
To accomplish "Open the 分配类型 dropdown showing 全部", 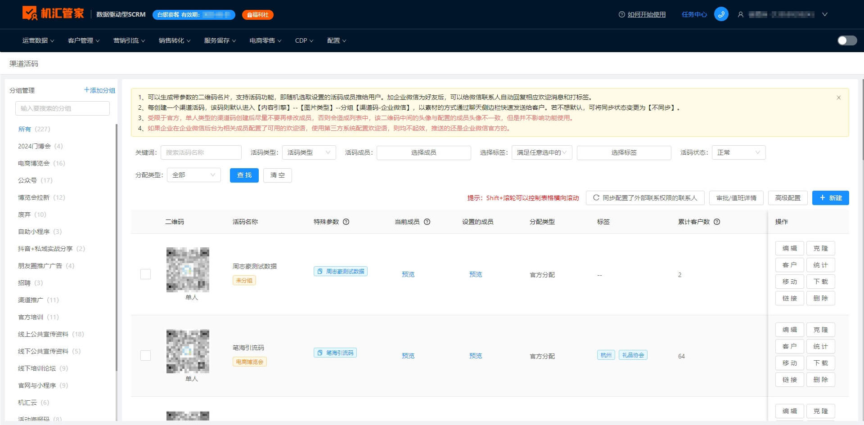I will coord(193,175).
